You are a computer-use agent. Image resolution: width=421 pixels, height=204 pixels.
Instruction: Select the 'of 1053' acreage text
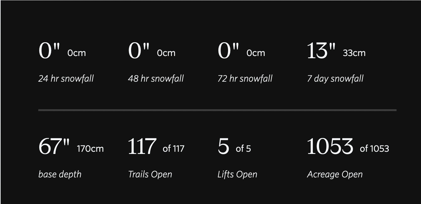point(375,149)
